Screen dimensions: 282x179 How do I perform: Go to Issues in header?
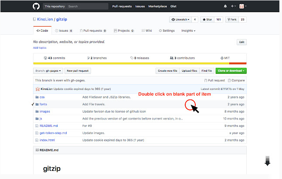[140, 6]
